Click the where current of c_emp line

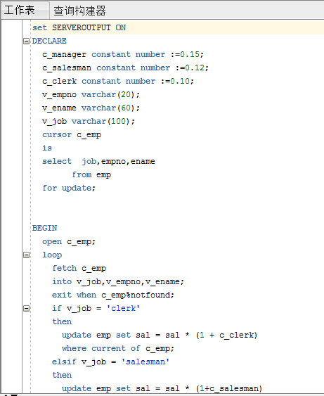pos(118,348)
